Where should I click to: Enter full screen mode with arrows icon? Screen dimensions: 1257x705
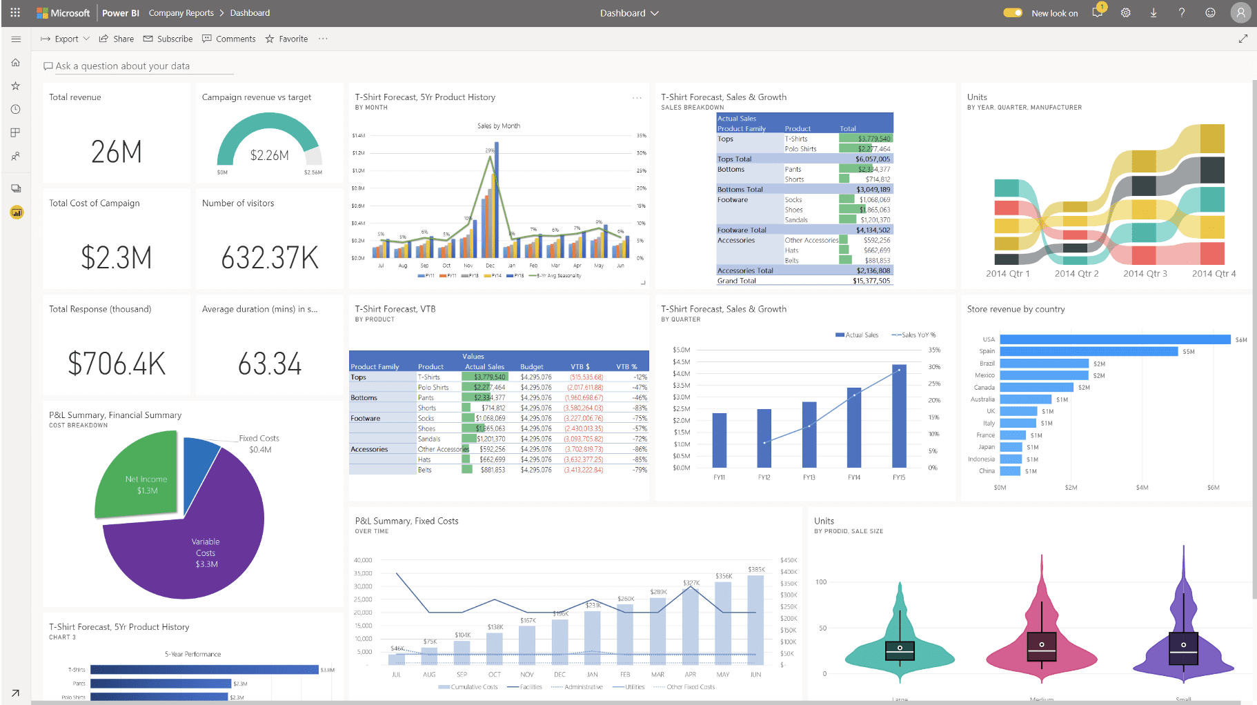(1243, 39)
